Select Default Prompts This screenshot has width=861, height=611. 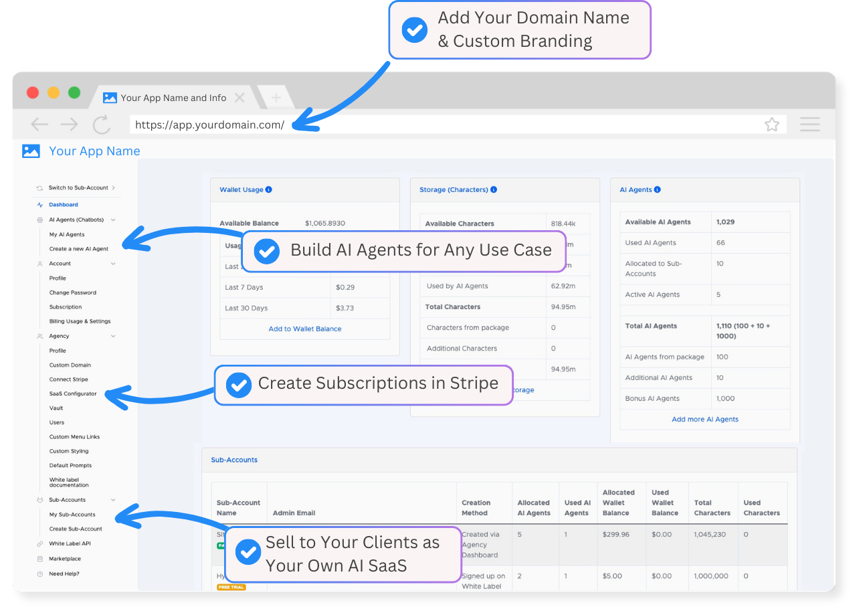pos(70,466)
